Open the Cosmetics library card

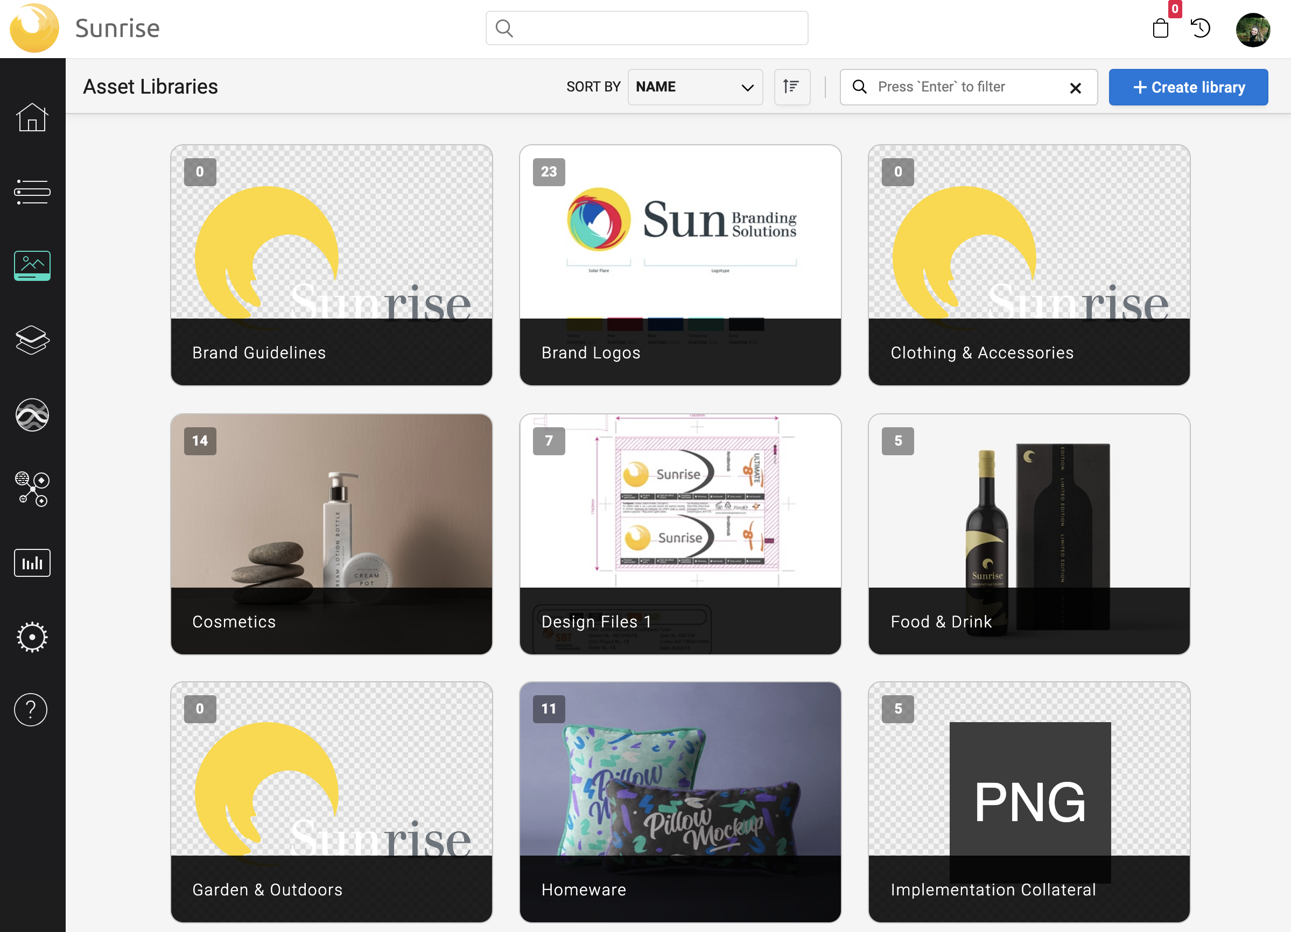[331, 534]
